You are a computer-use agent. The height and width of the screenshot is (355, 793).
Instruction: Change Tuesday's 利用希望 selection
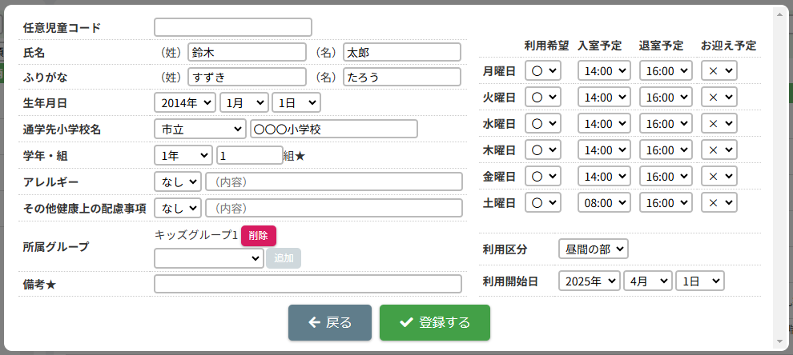tap(543, 97)
